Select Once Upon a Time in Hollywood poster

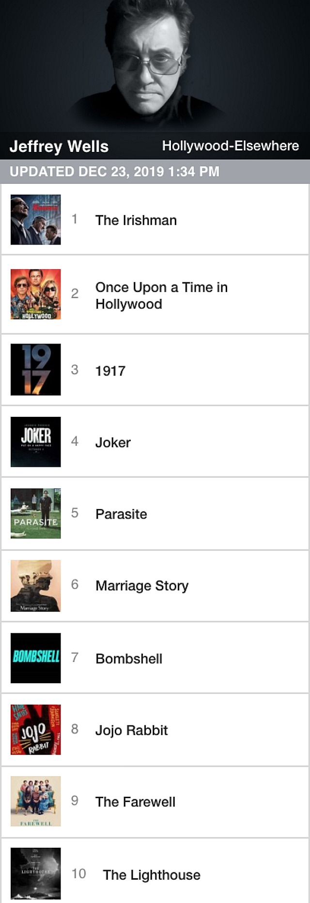[x=36, y=294]
